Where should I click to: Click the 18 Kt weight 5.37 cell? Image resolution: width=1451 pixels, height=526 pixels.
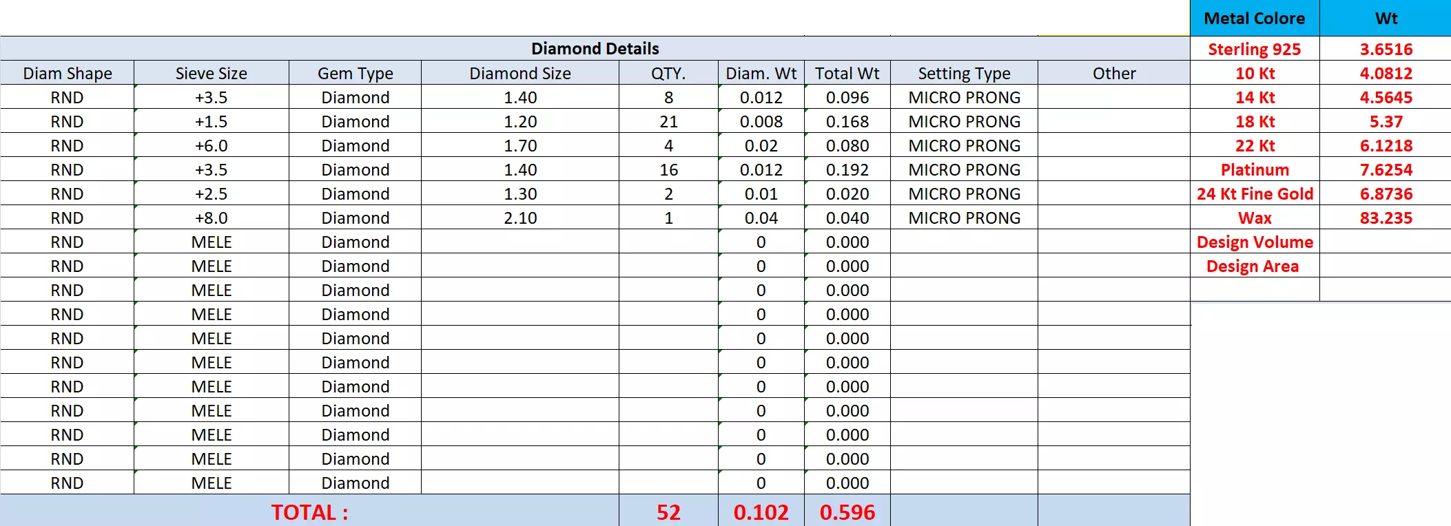(x=1386, y=121)
